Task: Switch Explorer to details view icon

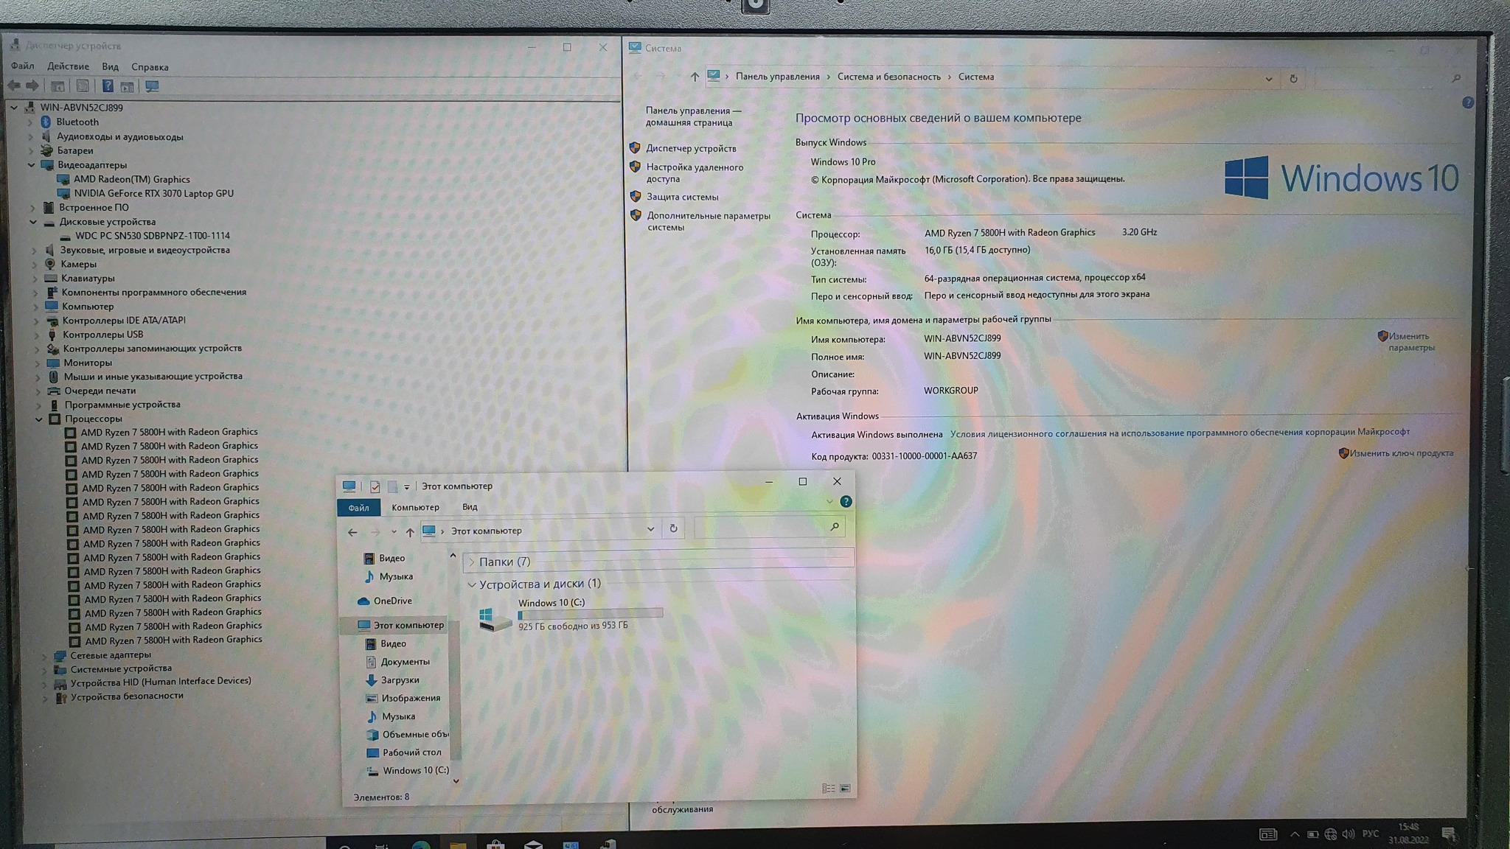Action: coord(828,789)
